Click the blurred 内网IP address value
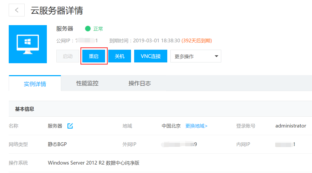The image size is (312, 173). point(285,144)
